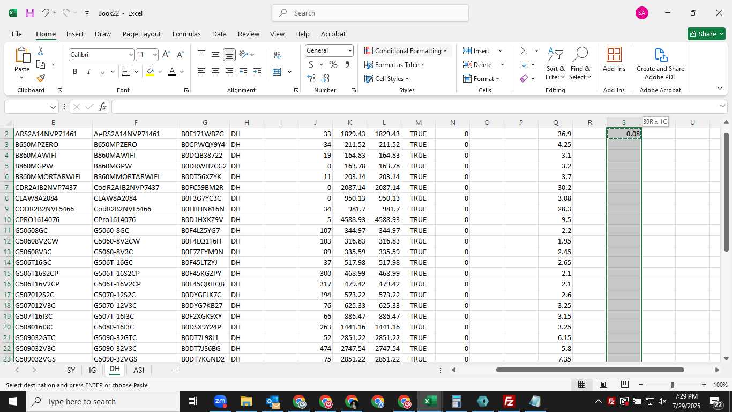Click the Merge and Center icon

click(x=277, y=72)
